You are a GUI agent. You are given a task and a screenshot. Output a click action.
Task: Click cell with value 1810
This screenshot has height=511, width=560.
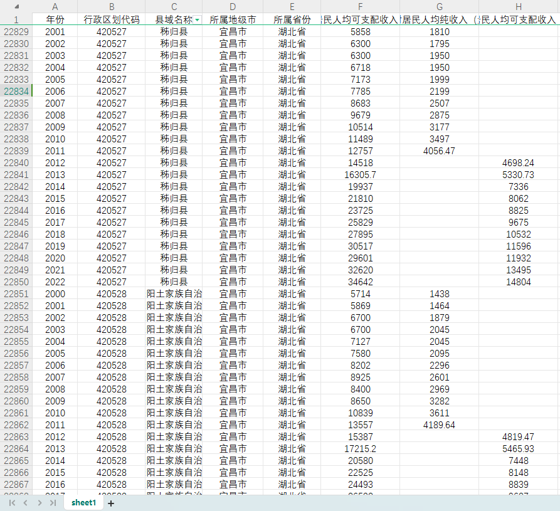440,32
